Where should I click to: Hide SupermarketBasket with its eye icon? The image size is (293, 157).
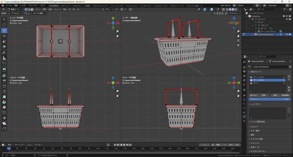(x=287, y=34)
